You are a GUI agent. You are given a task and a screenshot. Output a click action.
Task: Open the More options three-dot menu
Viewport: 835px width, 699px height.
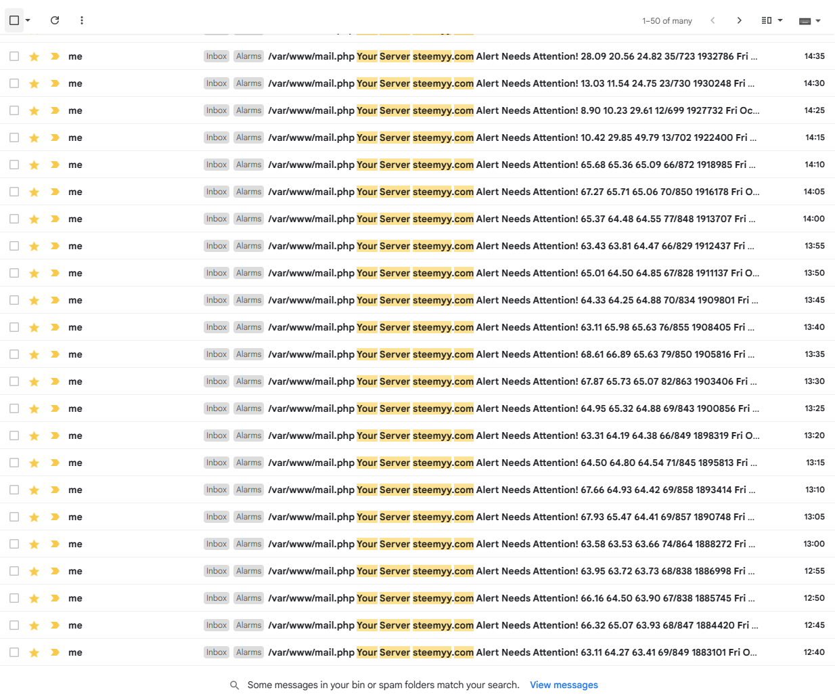pos(82,20)
